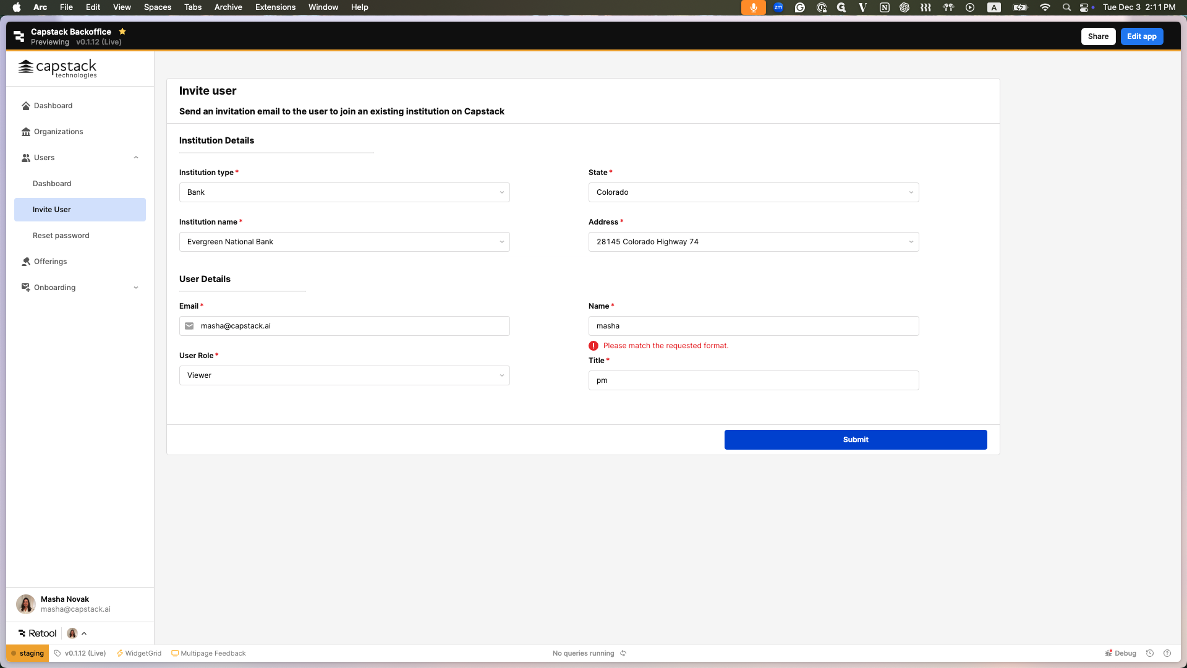The width and height of the screenshot is (1187, 668).
Task: Collapse the Users sidebar section
Action: click(136, 158)
